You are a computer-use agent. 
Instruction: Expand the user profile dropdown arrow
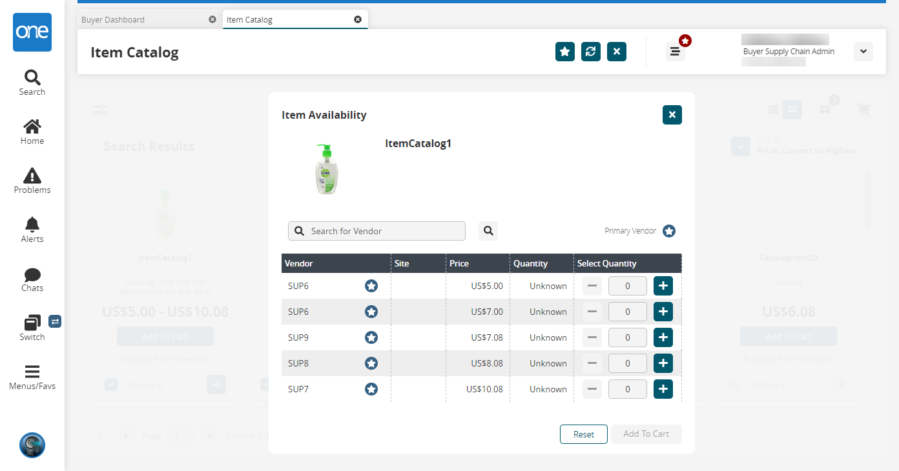pyautogui.click(x=863, y=52)
